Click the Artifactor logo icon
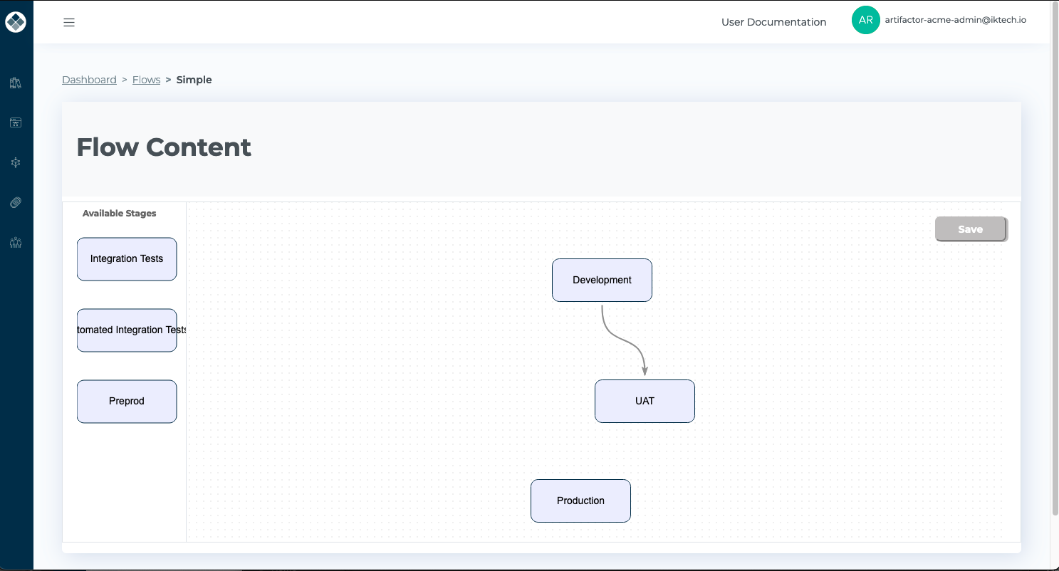The height and width of the screenshot is (571, 1059). tap(16, 21)
